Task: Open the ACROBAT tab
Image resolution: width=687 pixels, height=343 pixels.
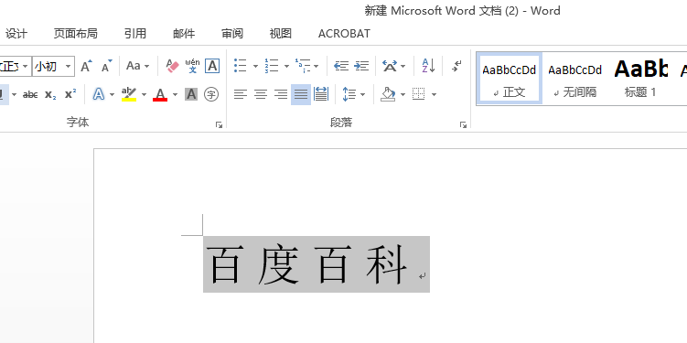Action: pos(344,33)
